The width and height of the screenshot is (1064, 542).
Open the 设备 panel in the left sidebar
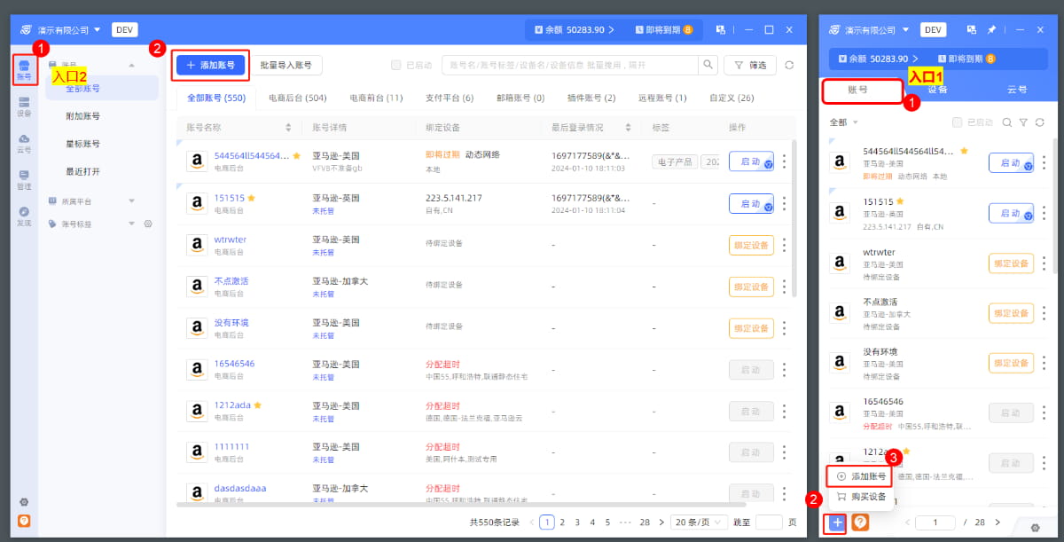click(x=22, y=106)
